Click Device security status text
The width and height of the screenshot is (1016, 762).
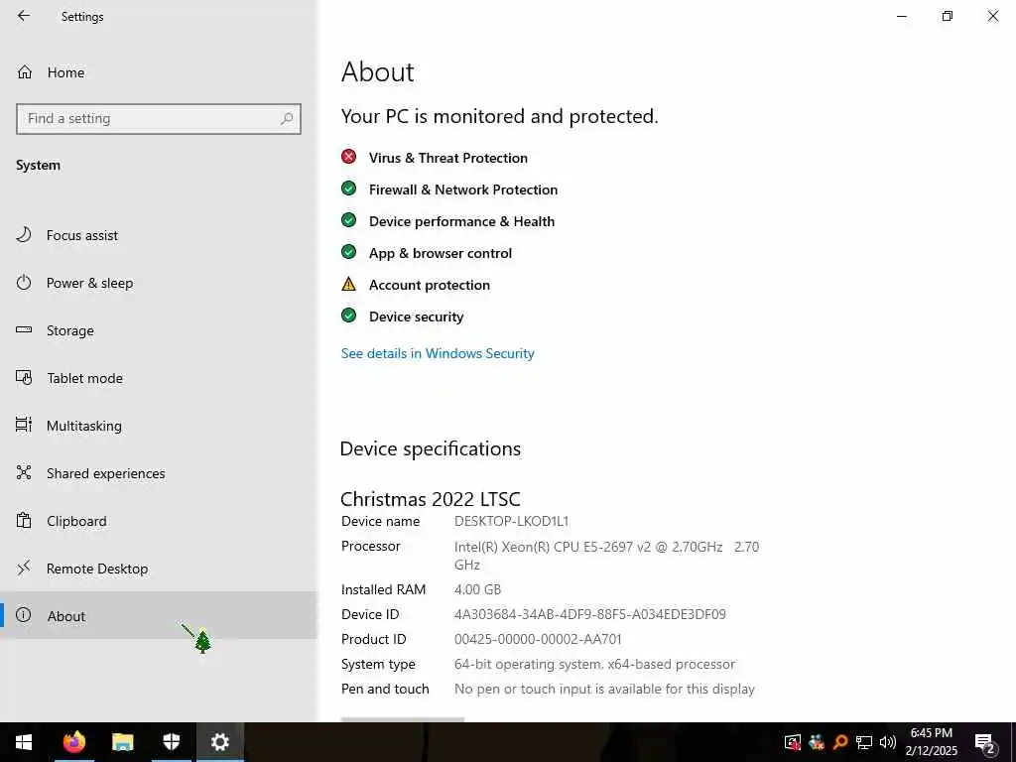417,317
